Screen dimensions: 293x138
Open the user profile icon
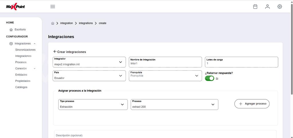point(268,7)
